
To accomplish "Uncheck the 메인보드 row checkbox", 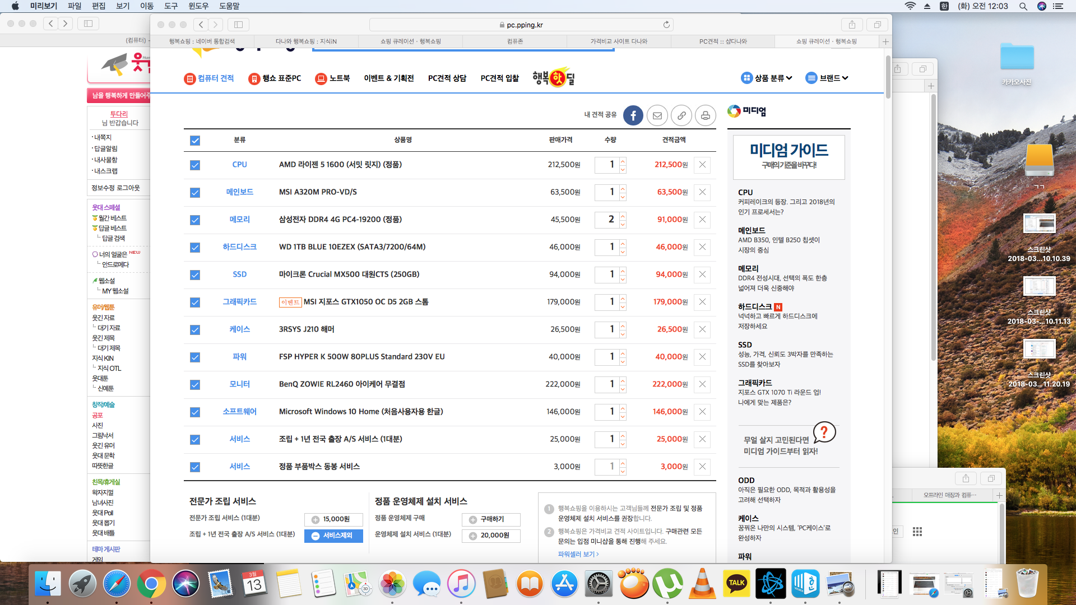I will point(195,193).
